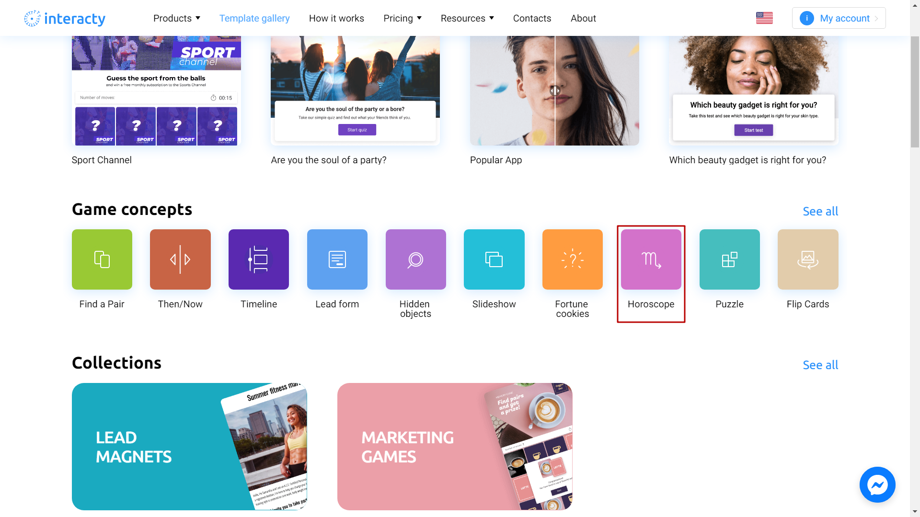This screenshot has height=517, width=920.
Task: Select the Then/Now game icon
Action: click(x=180, y=259)
